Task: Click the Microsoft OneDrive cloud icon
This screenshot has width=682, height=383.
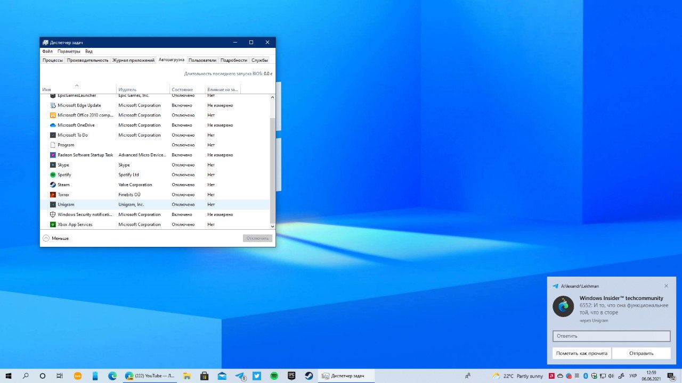Action: coord(53,125)
